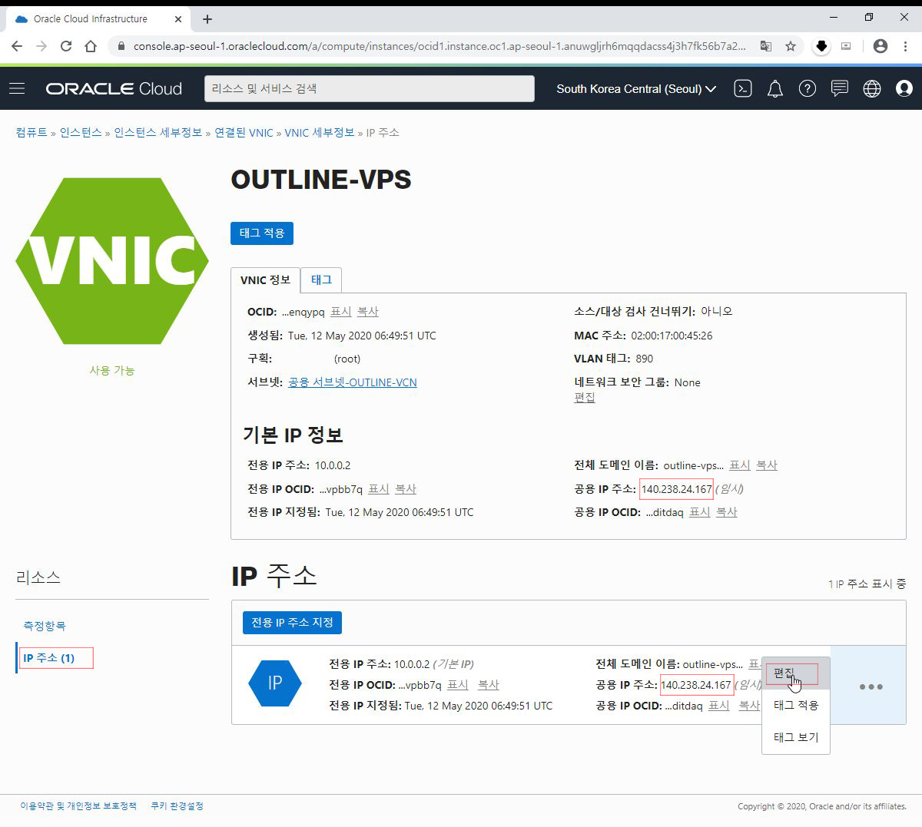Go to 연결된 VNIC breadcrumb
Screen dimensions: 922x827
pyautogui.click(x=244, y=133)
